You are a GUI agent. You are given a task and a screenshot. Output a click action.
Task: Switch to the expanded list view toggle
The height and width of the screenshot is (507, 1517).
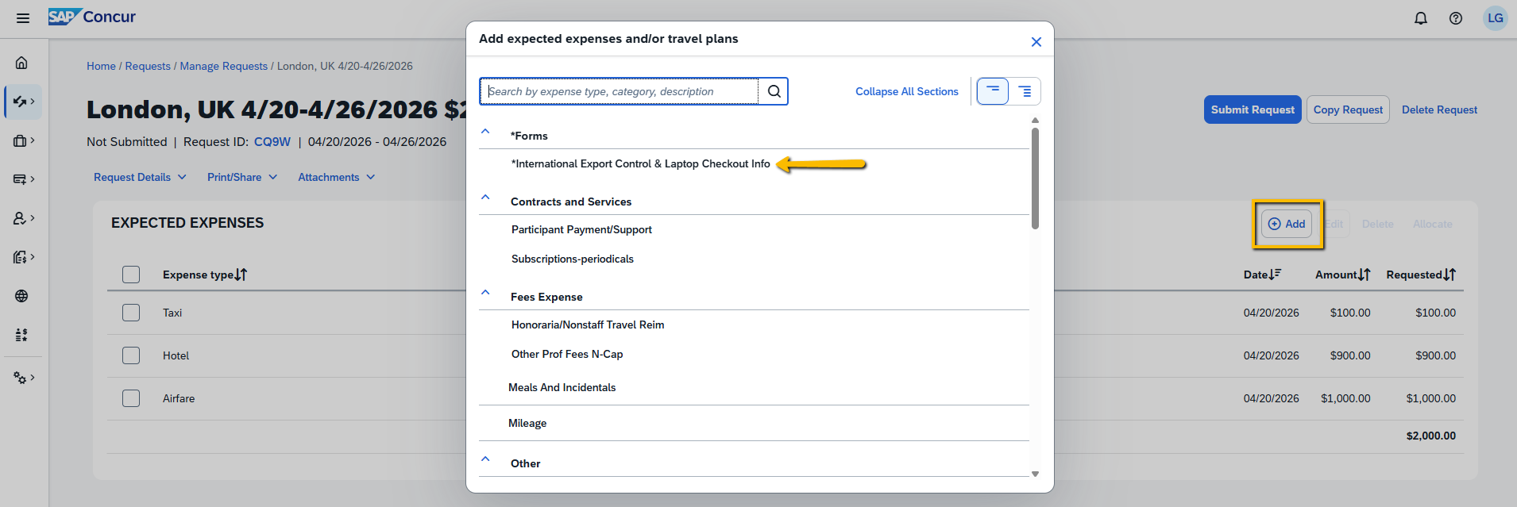click(x=1025, y=90)
